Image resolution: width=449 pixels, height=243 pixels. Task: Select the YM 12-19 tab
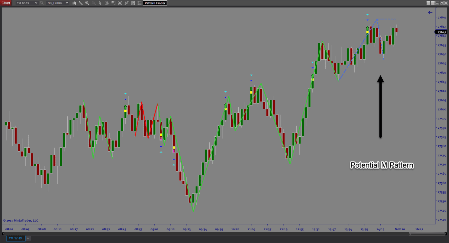click(x=16, y=238)
